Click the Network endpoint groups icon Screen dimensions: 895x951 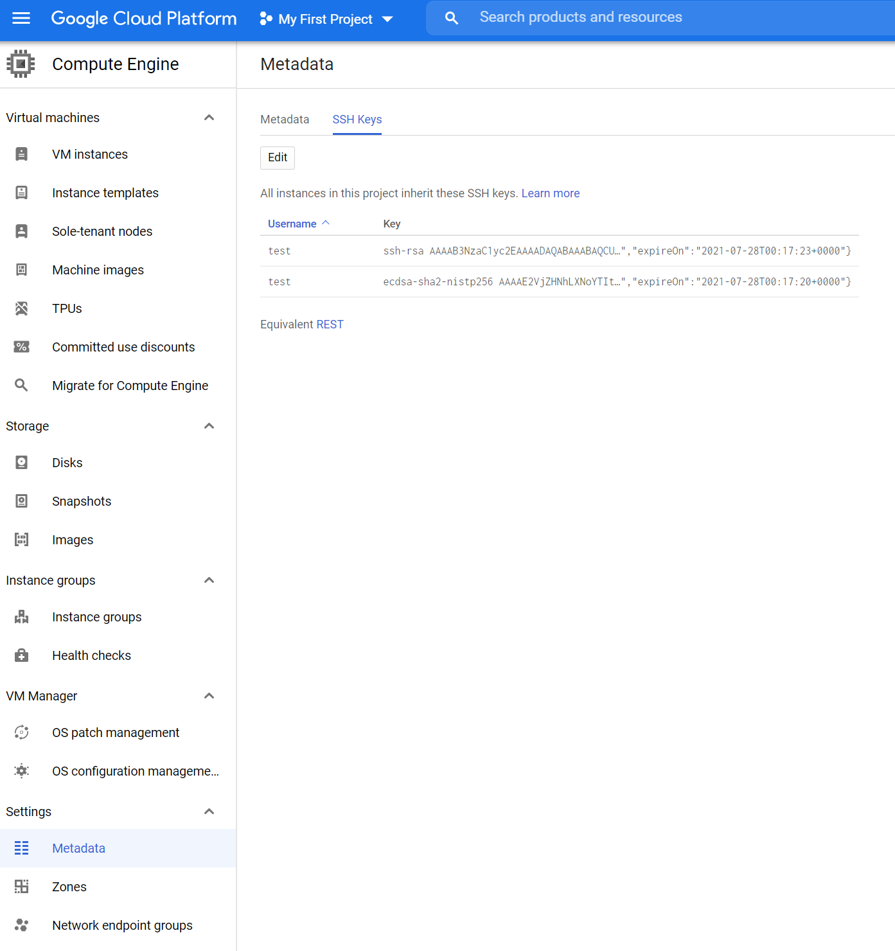point(21,925)
